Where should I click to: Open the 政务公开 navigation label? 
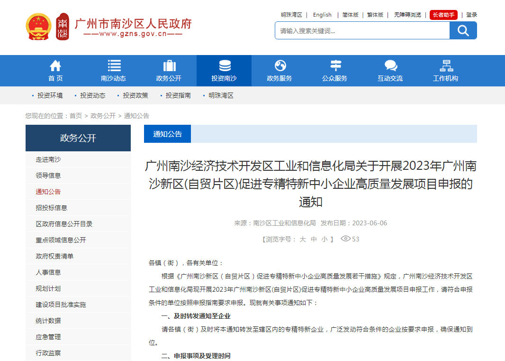point(169,78)
